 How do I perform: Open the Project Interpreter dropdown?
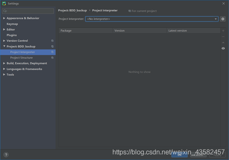point(152,19)
